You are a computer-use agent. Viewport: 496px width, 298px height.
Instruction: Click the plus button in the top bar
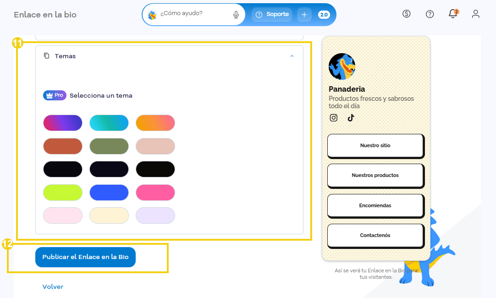(x=304, y=15)
